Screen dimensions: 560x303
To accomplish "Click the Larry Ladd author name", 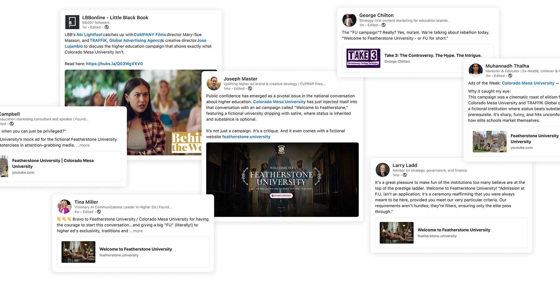I will pyautogui.click(x=405, y=165).
